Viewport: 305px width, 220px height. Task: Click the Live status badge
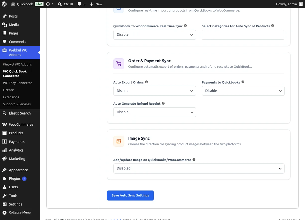pos(39,4)
